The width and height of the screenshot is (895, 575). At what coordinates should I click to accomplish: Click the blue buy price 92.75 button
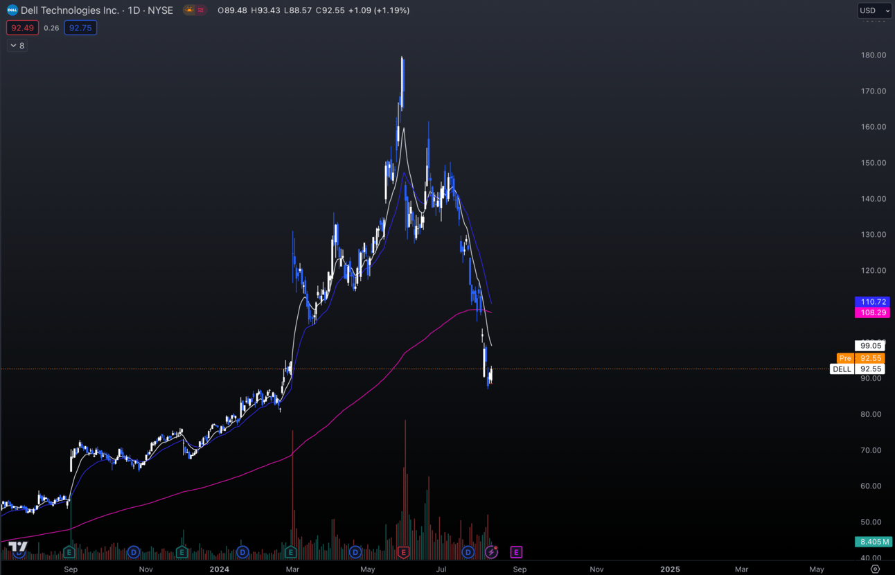point(80,28)
